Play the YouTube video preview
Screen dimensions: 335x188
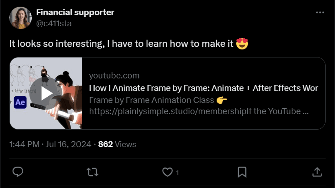pos(46,93)
